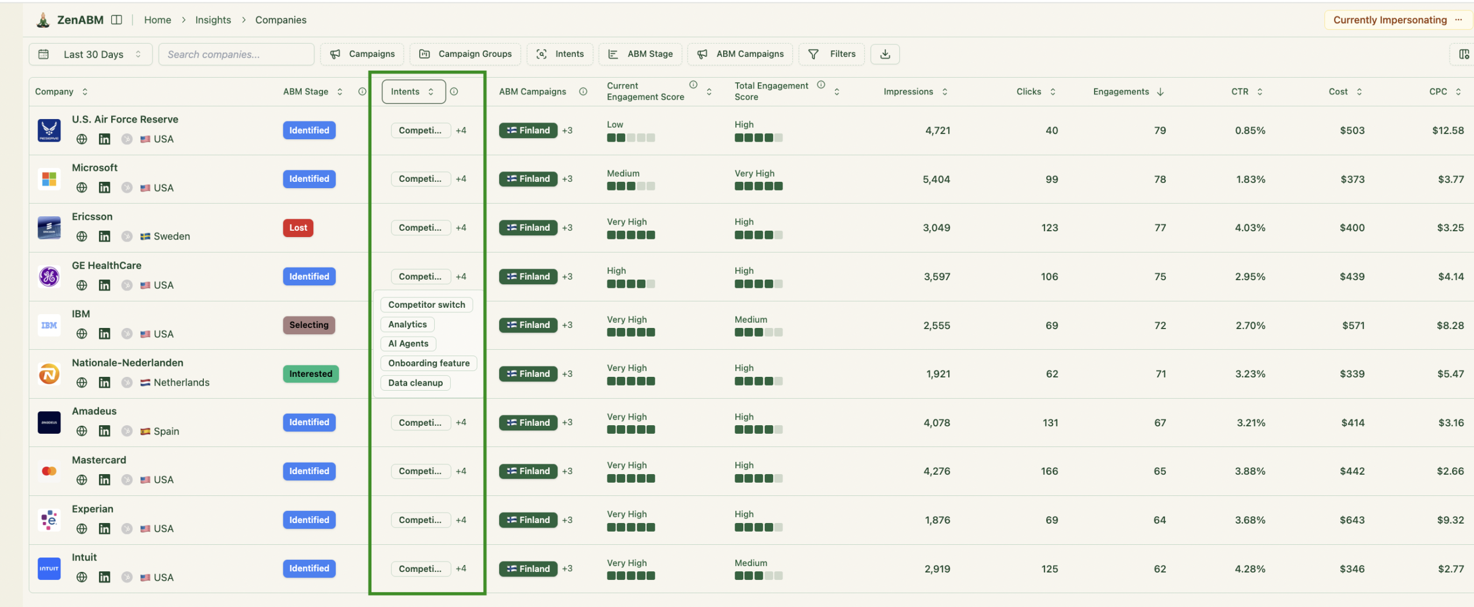Open the Campaign Groups filter dropdown
This screenshot has width=1474, height=607.
pyautogui.click(x=465, y=54)
